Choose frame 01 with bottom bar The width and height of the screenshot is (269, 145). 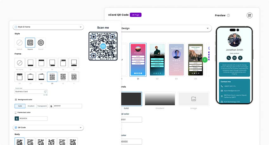coord(30,63)
